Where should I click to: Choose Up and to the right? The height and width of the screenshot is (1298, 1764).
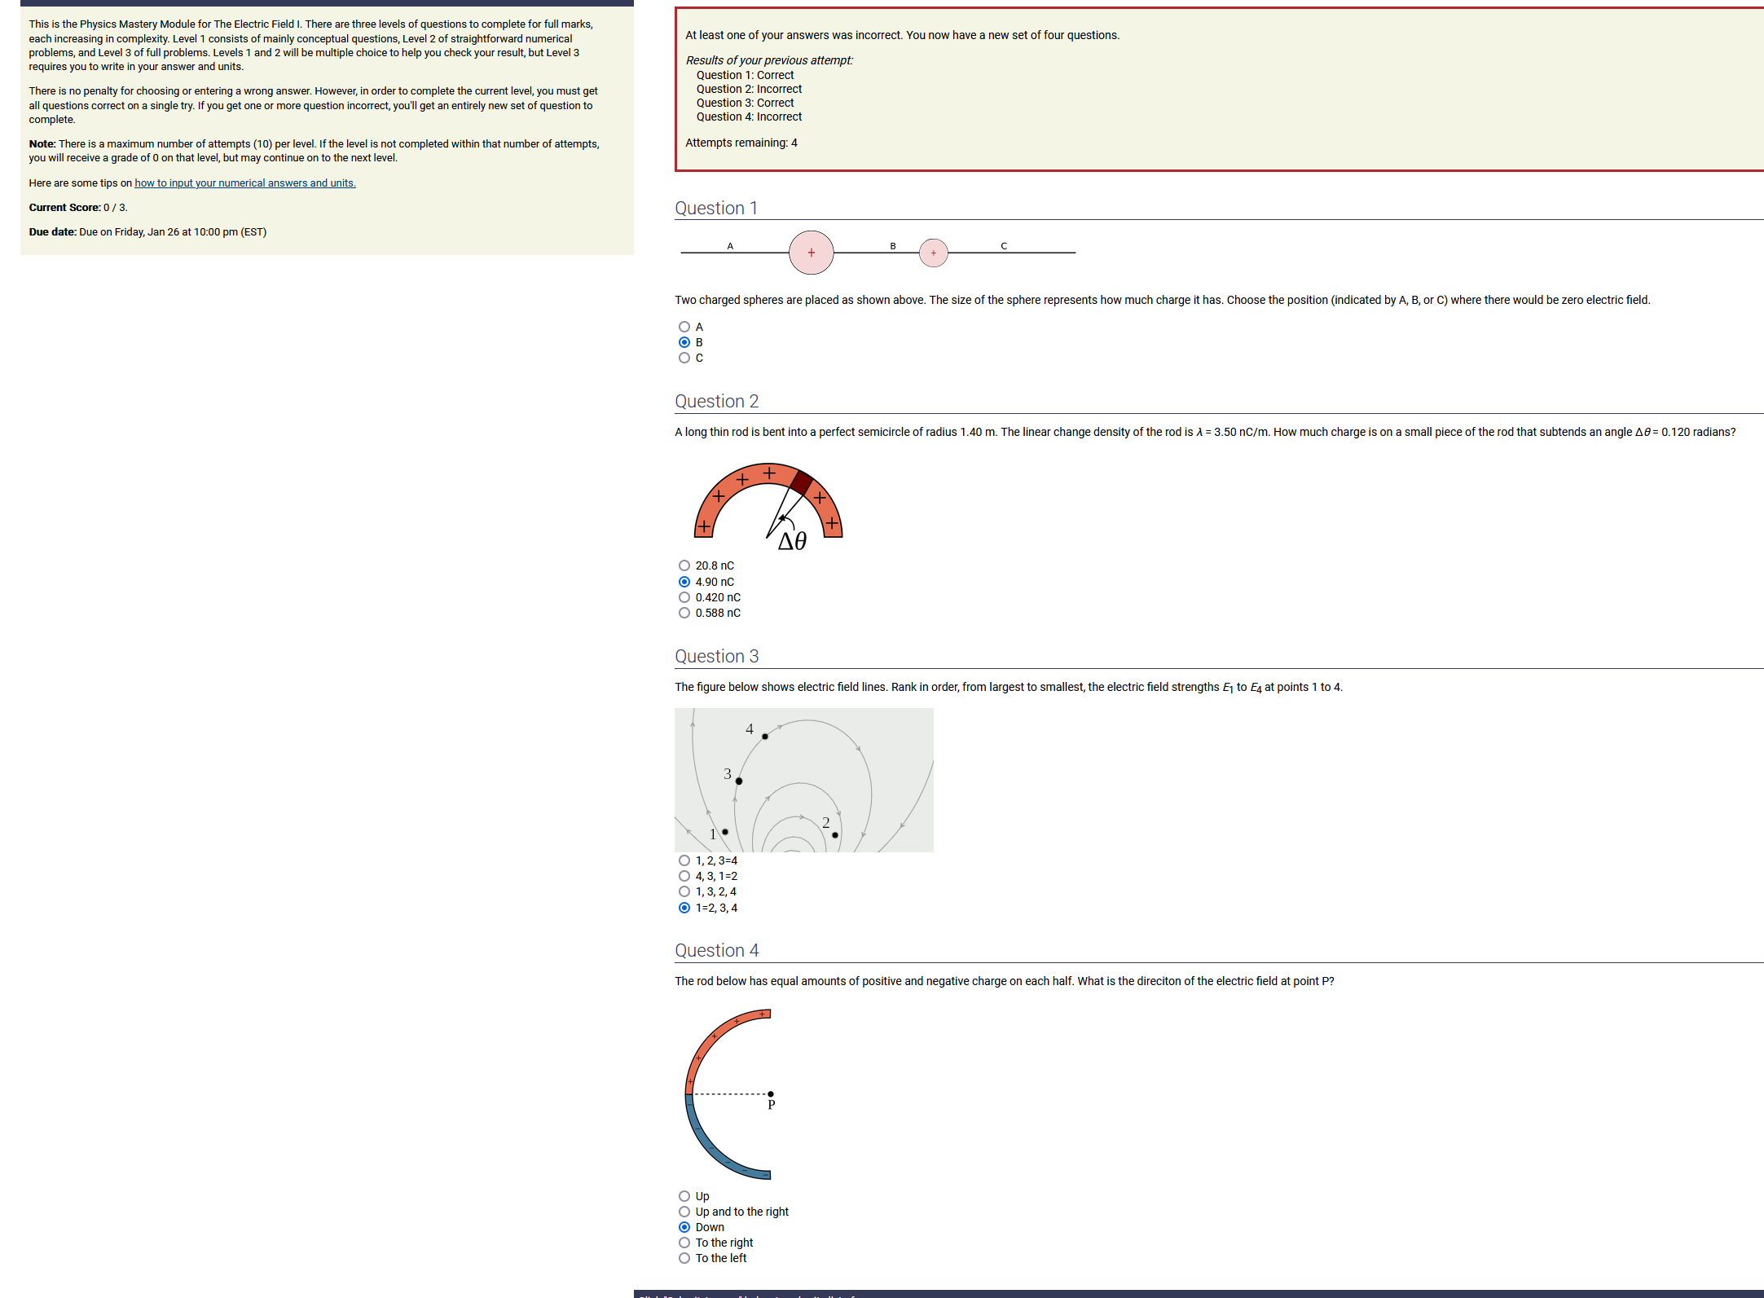(x=684, y=1212)
